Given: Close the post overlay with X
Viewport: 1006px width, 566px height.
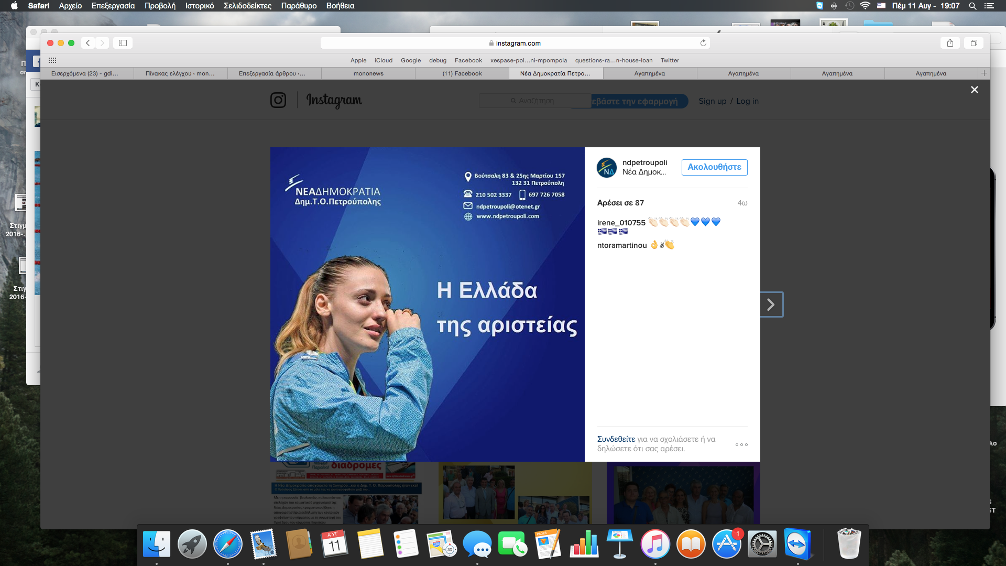Looking at the screenshot, I should [x=974, y=90].
